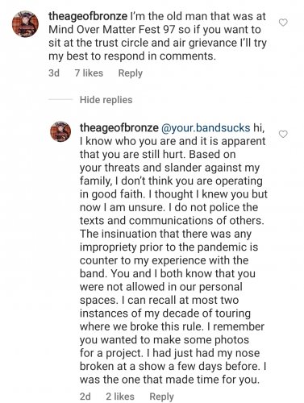Image resolution: width=304 pixels, height=403 pixels.
Task: Click the 2d timestamp of the reply
Action: coord(85,397)
